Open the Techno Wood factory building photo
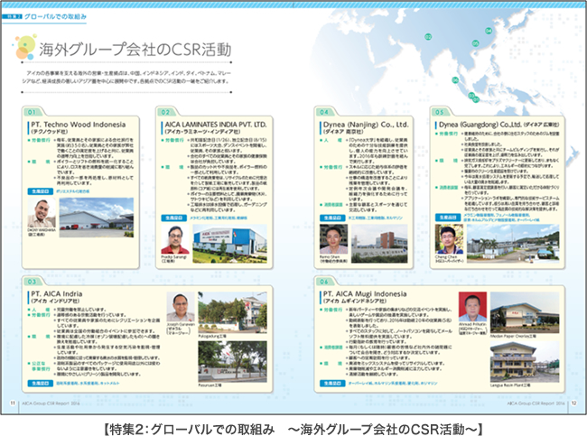 click(97, 218)
